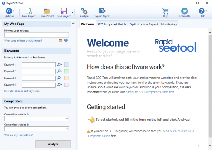Screen dimensions: 212x150
Task: Click the New Project toolbar icon
Action: pos(29,11)
